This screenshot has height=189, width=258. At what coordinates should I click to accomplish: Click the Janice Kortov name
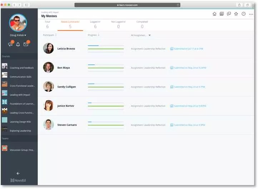coord(66,106)
